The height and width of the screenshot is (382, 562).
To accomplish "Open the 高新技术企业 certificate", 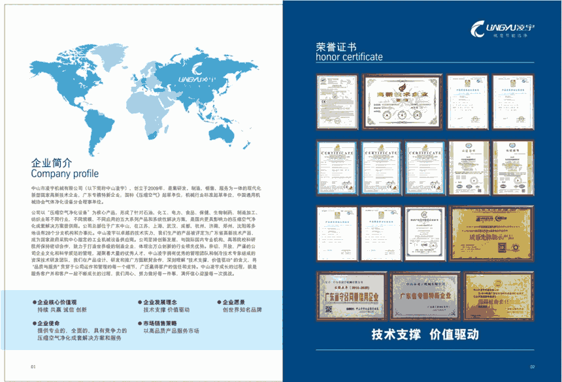I will point(402,102).
